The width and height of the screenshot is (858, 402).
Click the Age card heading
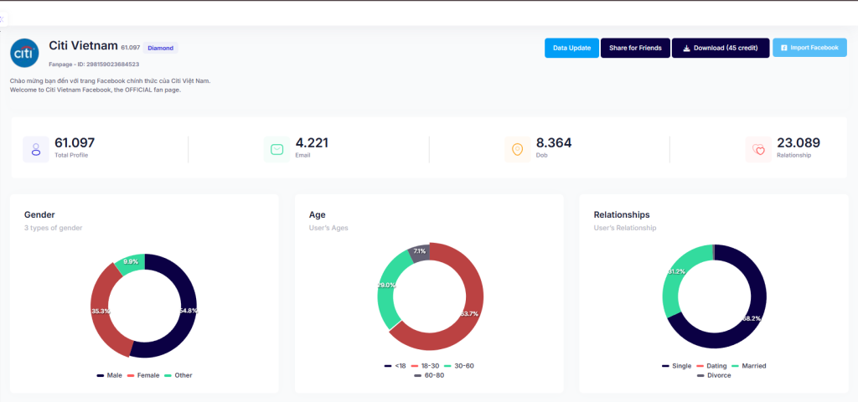click(x=317, y=215)
